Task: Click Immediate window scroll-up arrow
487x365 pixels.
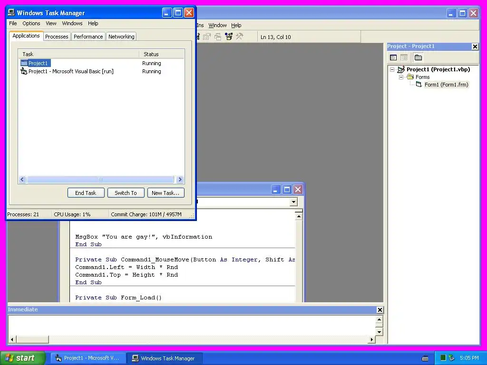Action: pyautogui.click(x=379, y=319)
